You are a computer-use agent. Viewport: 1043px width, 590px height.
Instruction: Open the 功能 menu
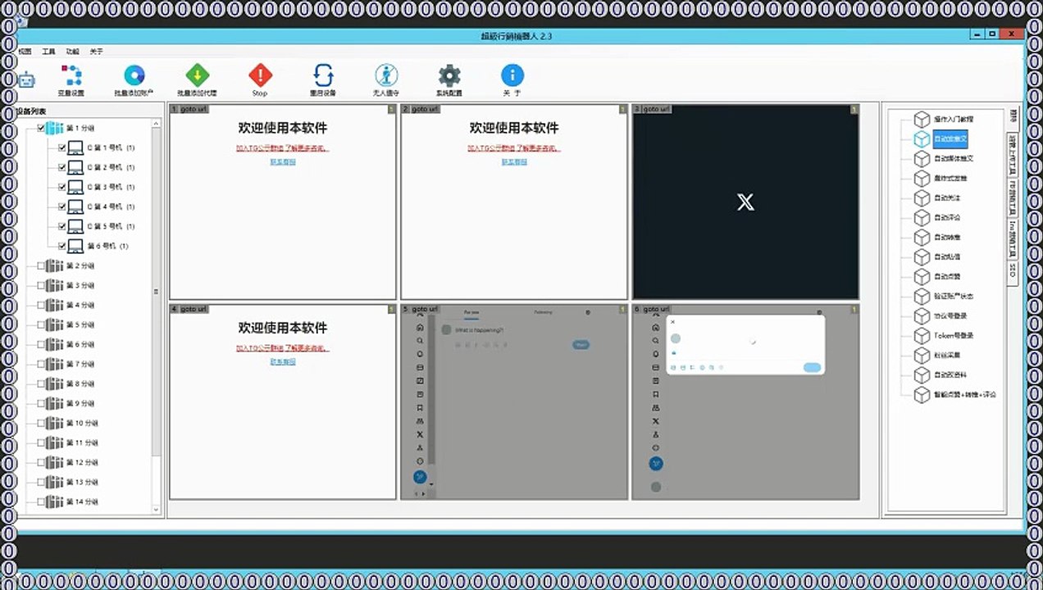coord(72,51)
